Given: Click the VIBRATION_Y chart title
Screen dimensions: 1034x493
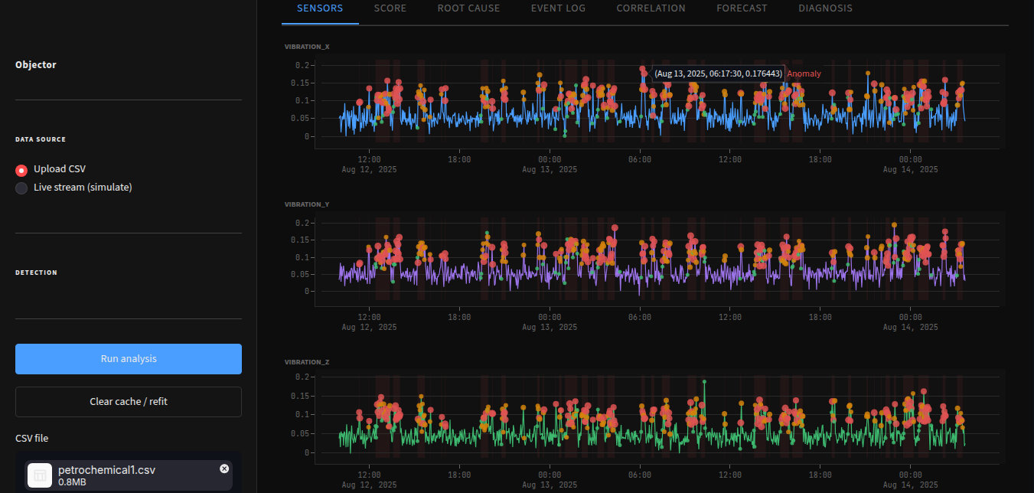Looking at the screenshot, I should [x=307, y=204].
